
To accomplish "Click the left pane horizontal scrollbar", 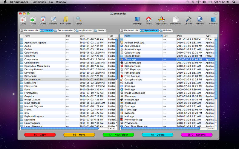I will coord(60,128).
